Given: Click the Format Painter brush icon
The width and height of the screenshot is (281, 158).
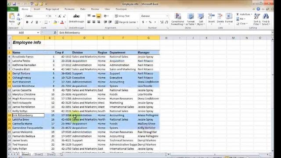Looking at the screenshot, I should [x=19, y=23].
